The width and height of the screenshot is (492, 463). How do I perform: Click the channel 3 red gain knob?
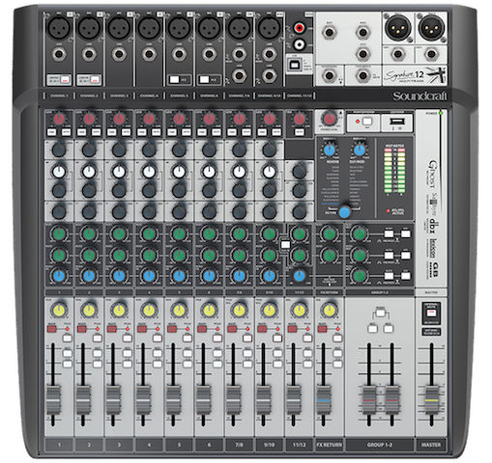coord(119,119)
